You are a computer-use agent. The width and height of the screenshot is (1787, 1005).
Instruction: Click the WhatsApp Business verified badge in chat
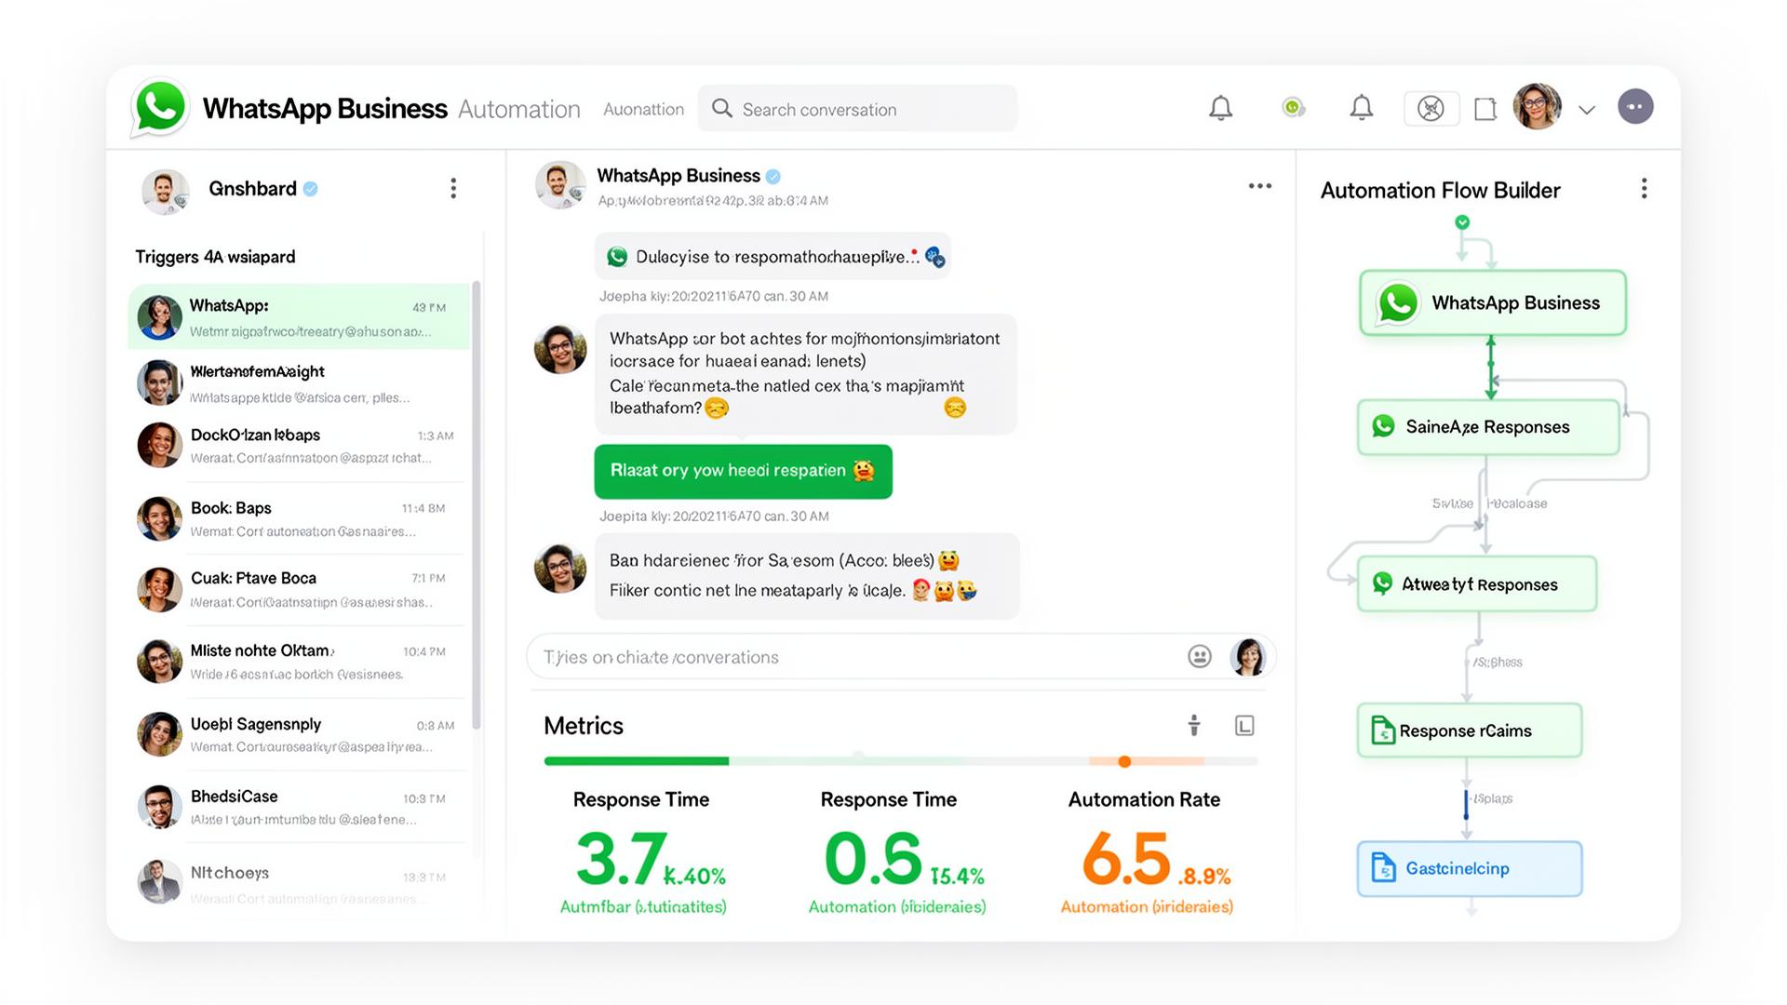(773, 176)
